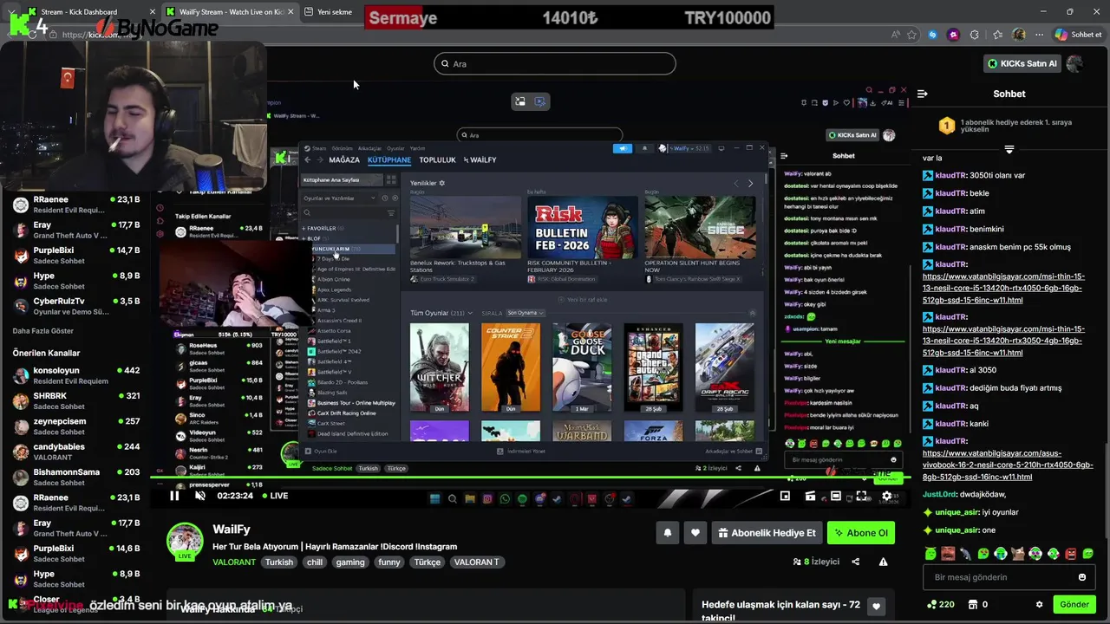Open MAĞAZA tab in Steam window
The height and width of the screenshot is (624, 1110).
click(344, 160)
